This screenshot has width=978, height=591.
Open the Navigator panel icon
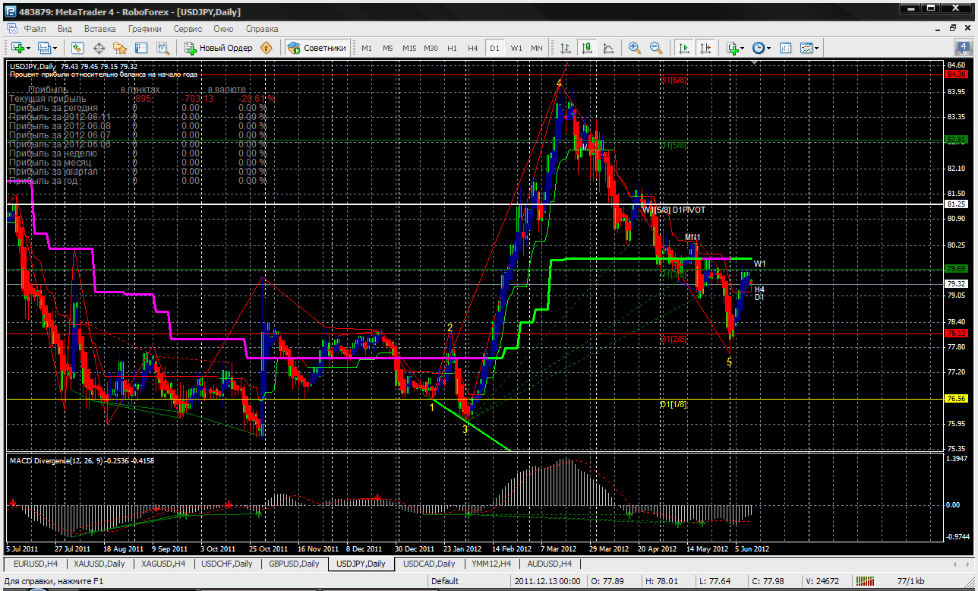(x=119, y=48)
